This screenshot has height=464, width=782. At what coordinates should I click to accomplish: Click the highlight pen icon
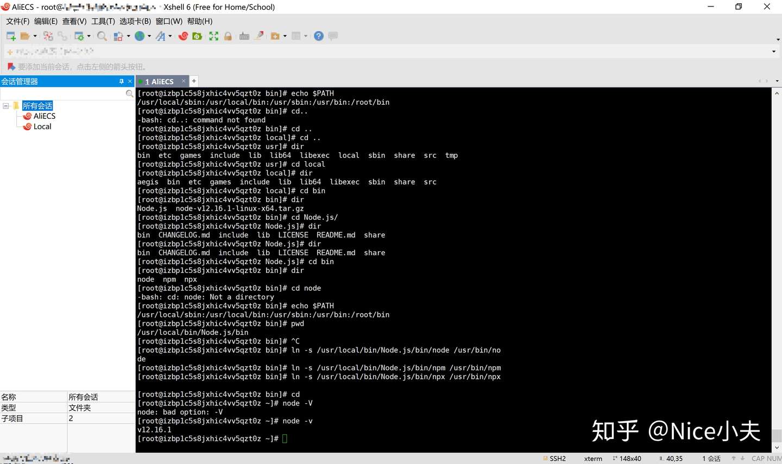pos(260,36)
